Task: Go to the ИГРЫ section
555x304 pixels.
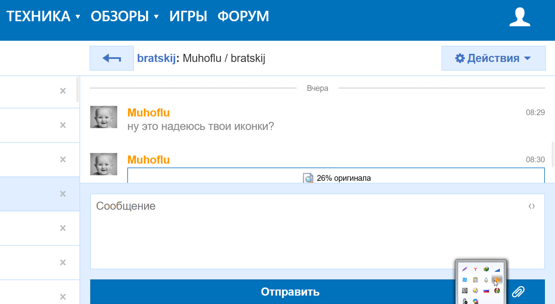Action: point(188,16)
